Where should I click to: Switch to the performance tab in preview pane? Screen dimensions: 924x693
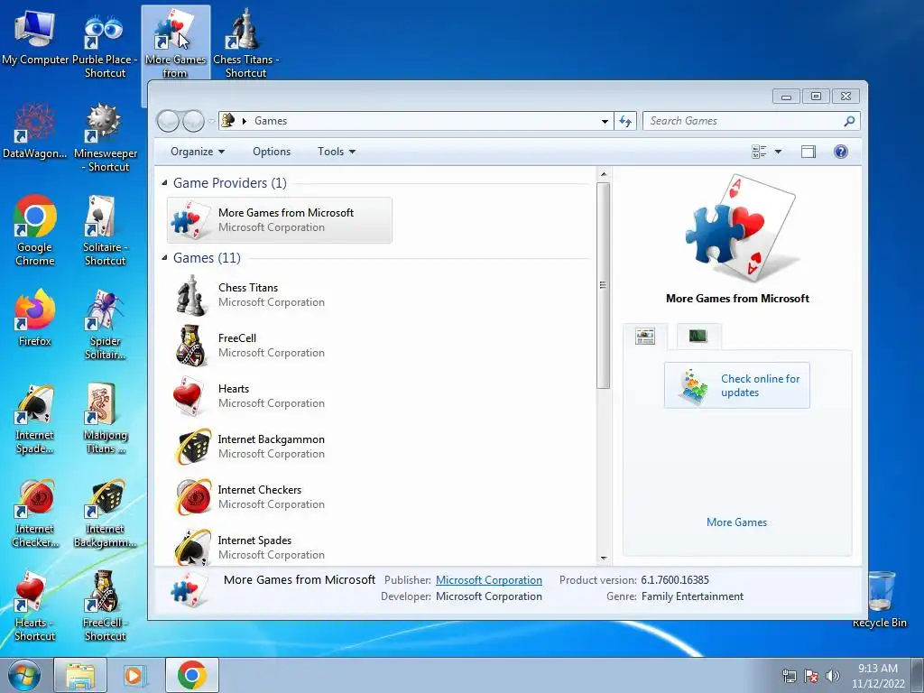pos(698,336)
